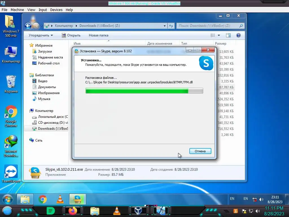Sort by Тип column header
Screen dimensions: 289x217
(x=184, y=43)
